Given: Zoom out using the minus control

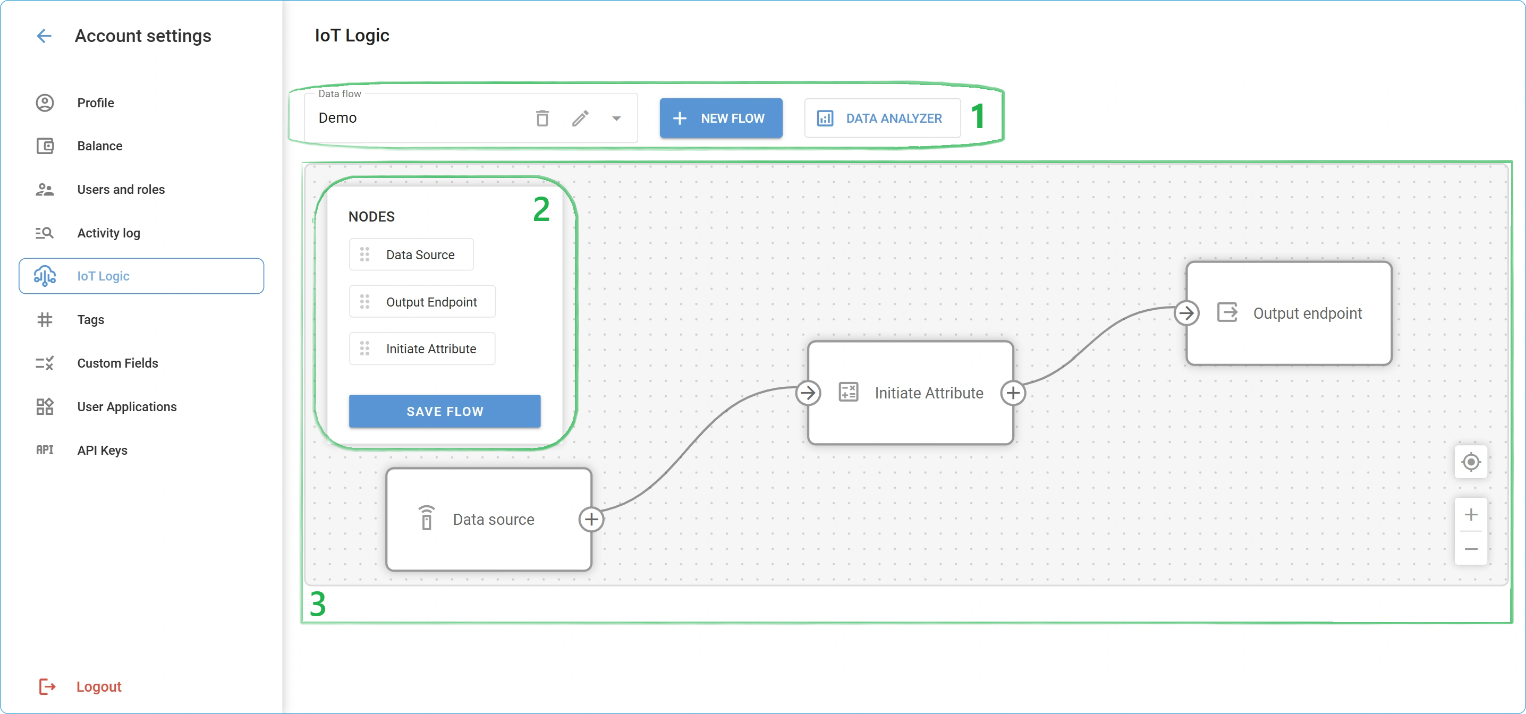Looking at the screenshot, I should coord(1471,549).
